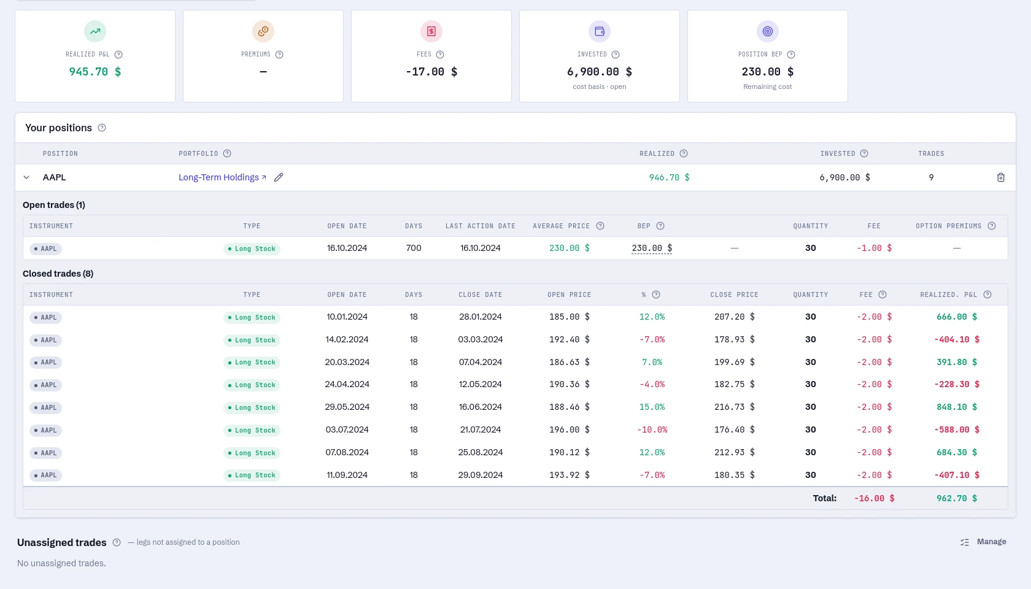Click AAPL tag in 24.04.2024 trade row

coord(45,385)
